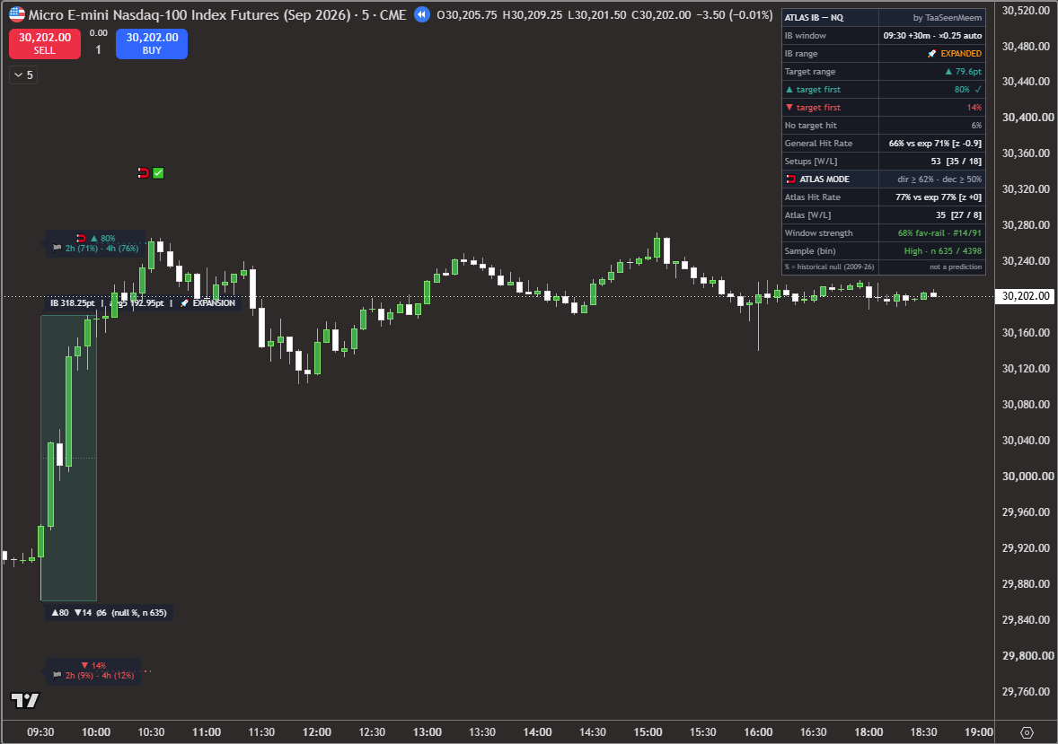Viewport: 1058px width, 744px height.
Task: Open chart settings gear icon
Action: click(x=1027, y=731)
